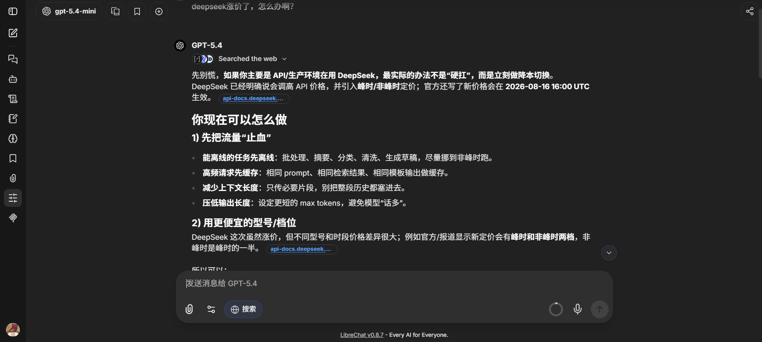
Task: Open the user avatar account menu
Action: pos(13,330)
